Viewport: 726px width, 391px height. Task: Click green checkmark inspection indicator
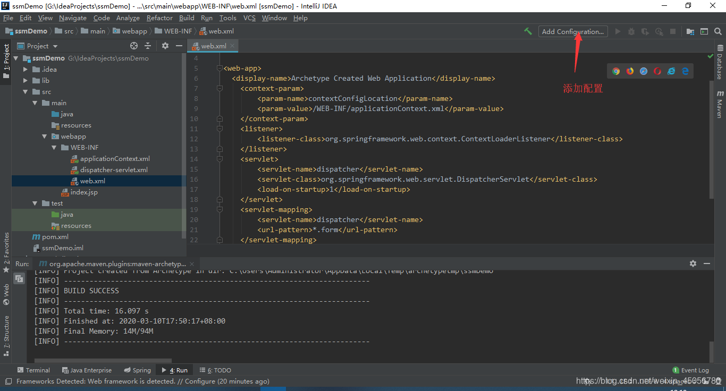tap(711, 56)
